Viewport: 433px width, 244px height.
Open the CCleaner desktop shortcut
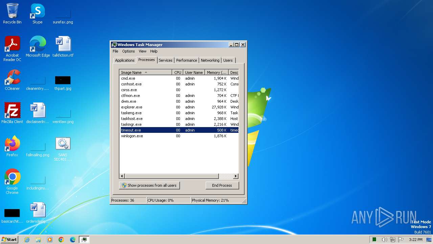click(12, 80)
